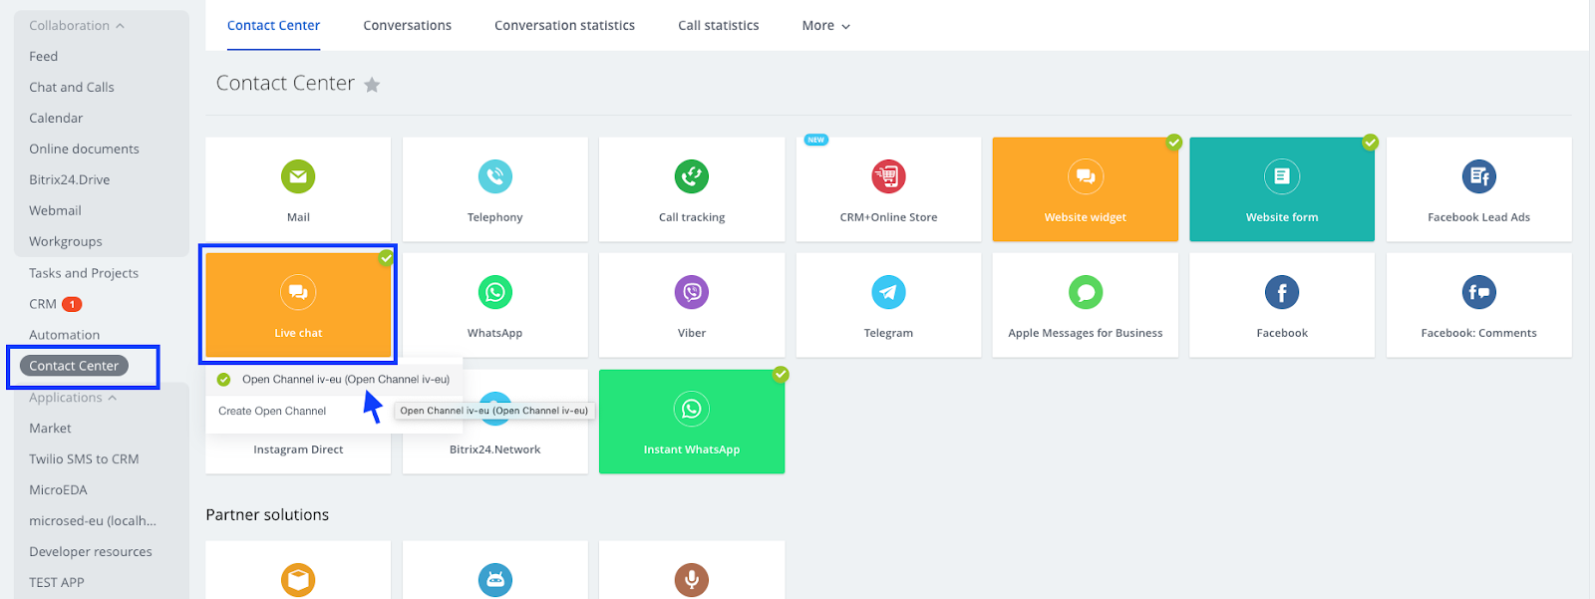Open the Viber channel icon

(x=692, y=292)
